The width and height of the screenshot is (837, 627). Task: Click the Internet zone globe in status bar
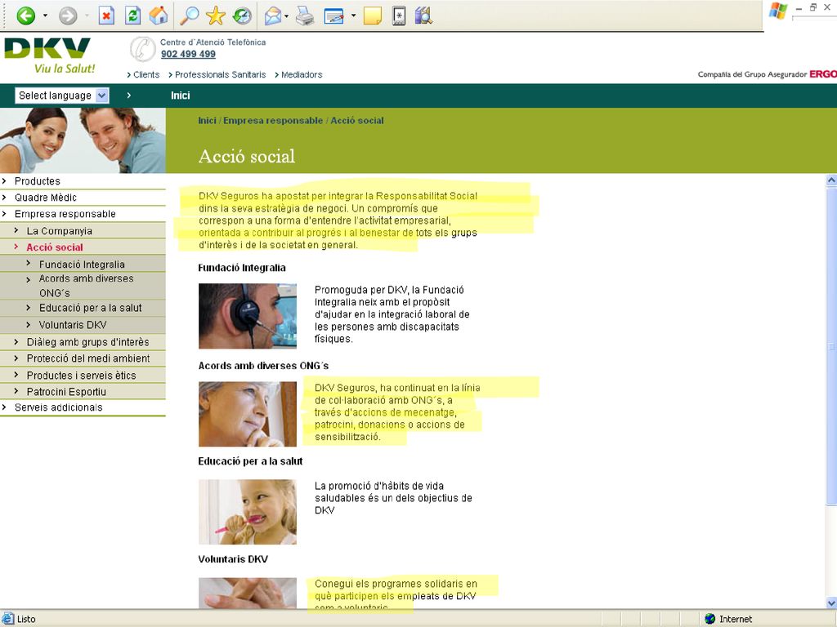coord(710,619)
